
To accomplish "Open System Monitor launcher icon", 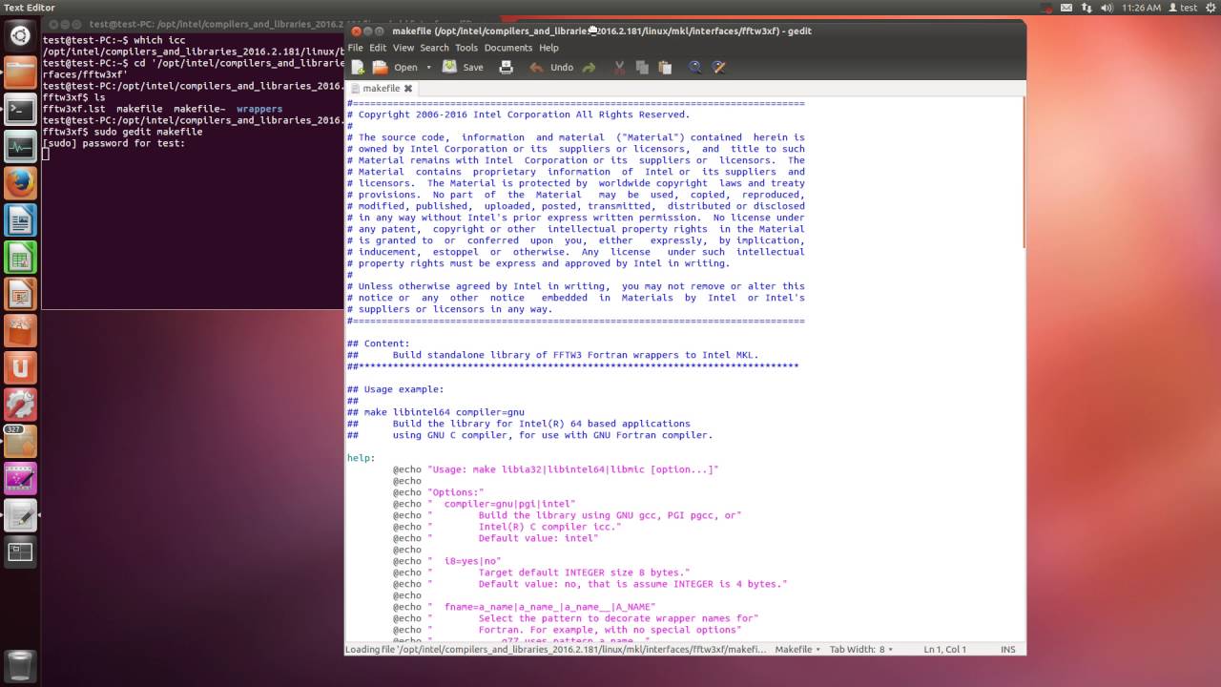I will coord(20,146).
